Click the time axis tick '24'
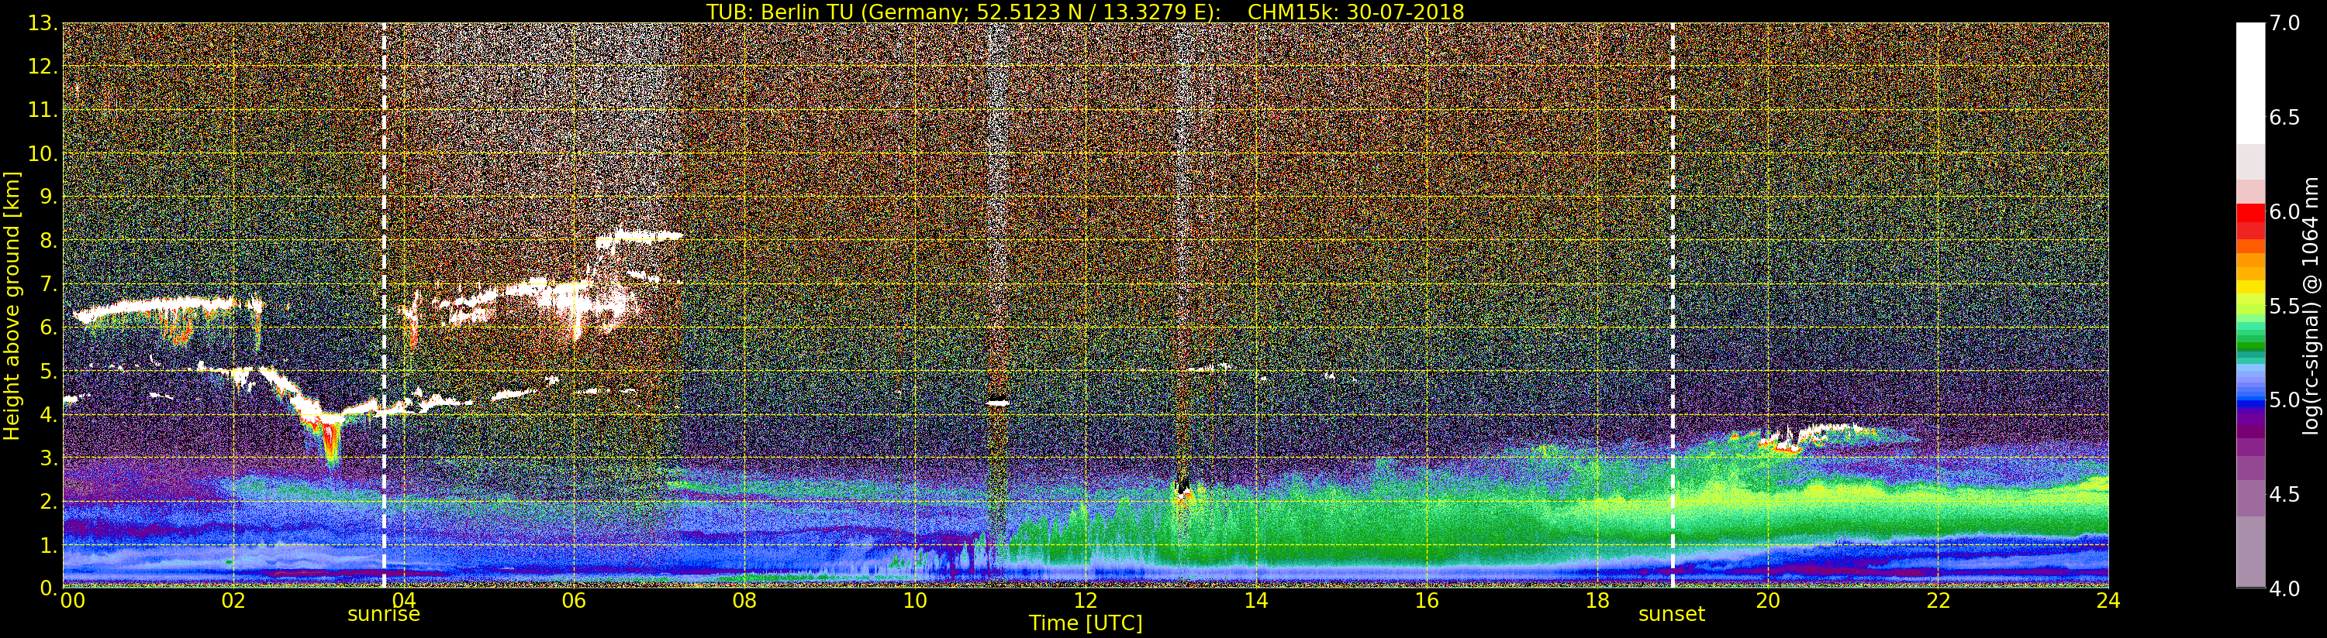Screen dimensions: 2327x638 (x=2108, y=600)
